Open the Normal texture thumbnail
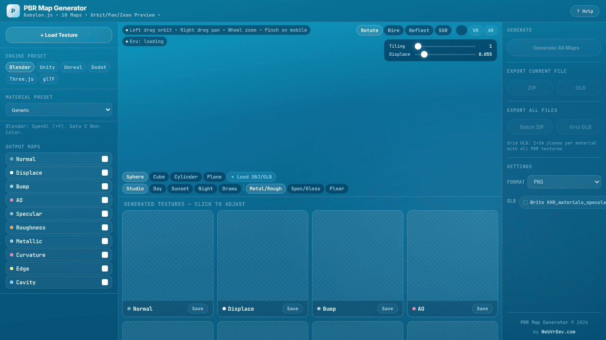 pos(168,255)
